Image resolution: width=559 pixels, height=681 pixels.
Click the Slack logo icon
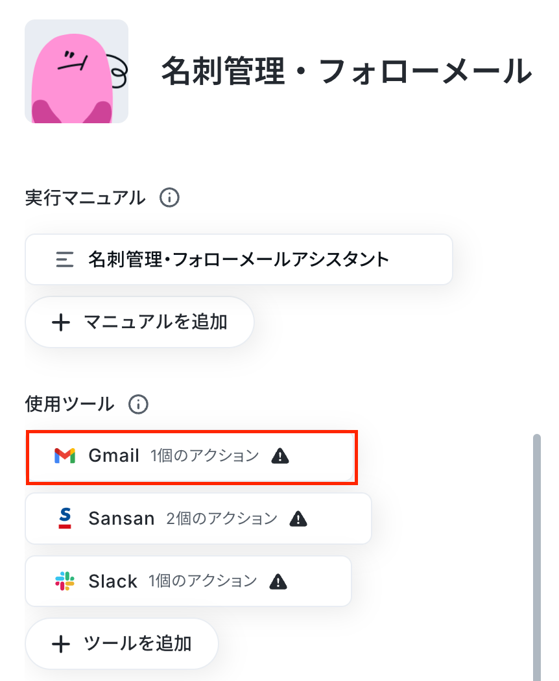(65, 581)
